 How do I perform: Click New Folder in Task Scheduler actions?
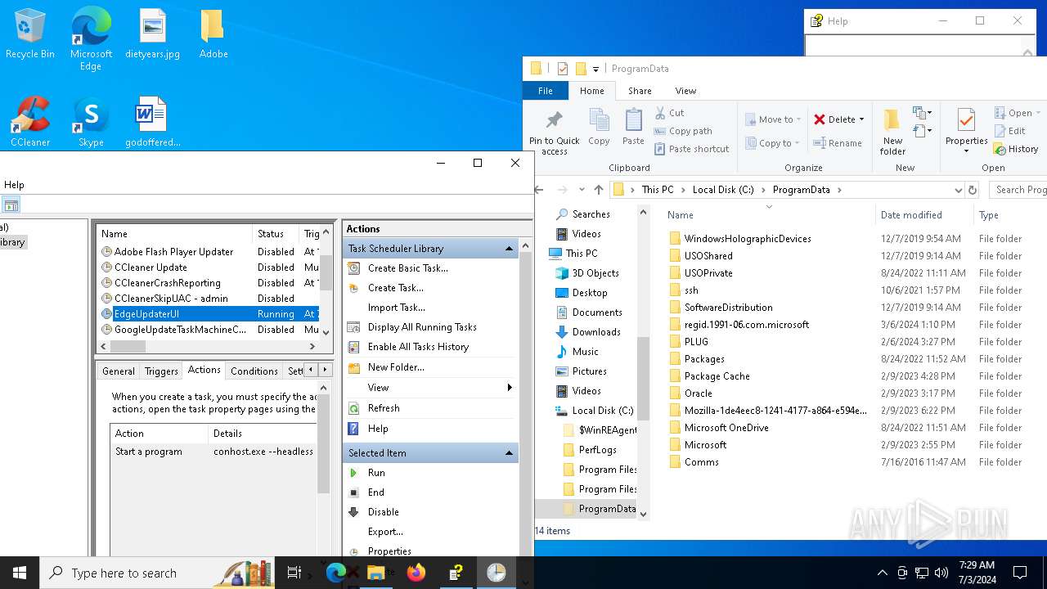(x=396, y=367)
